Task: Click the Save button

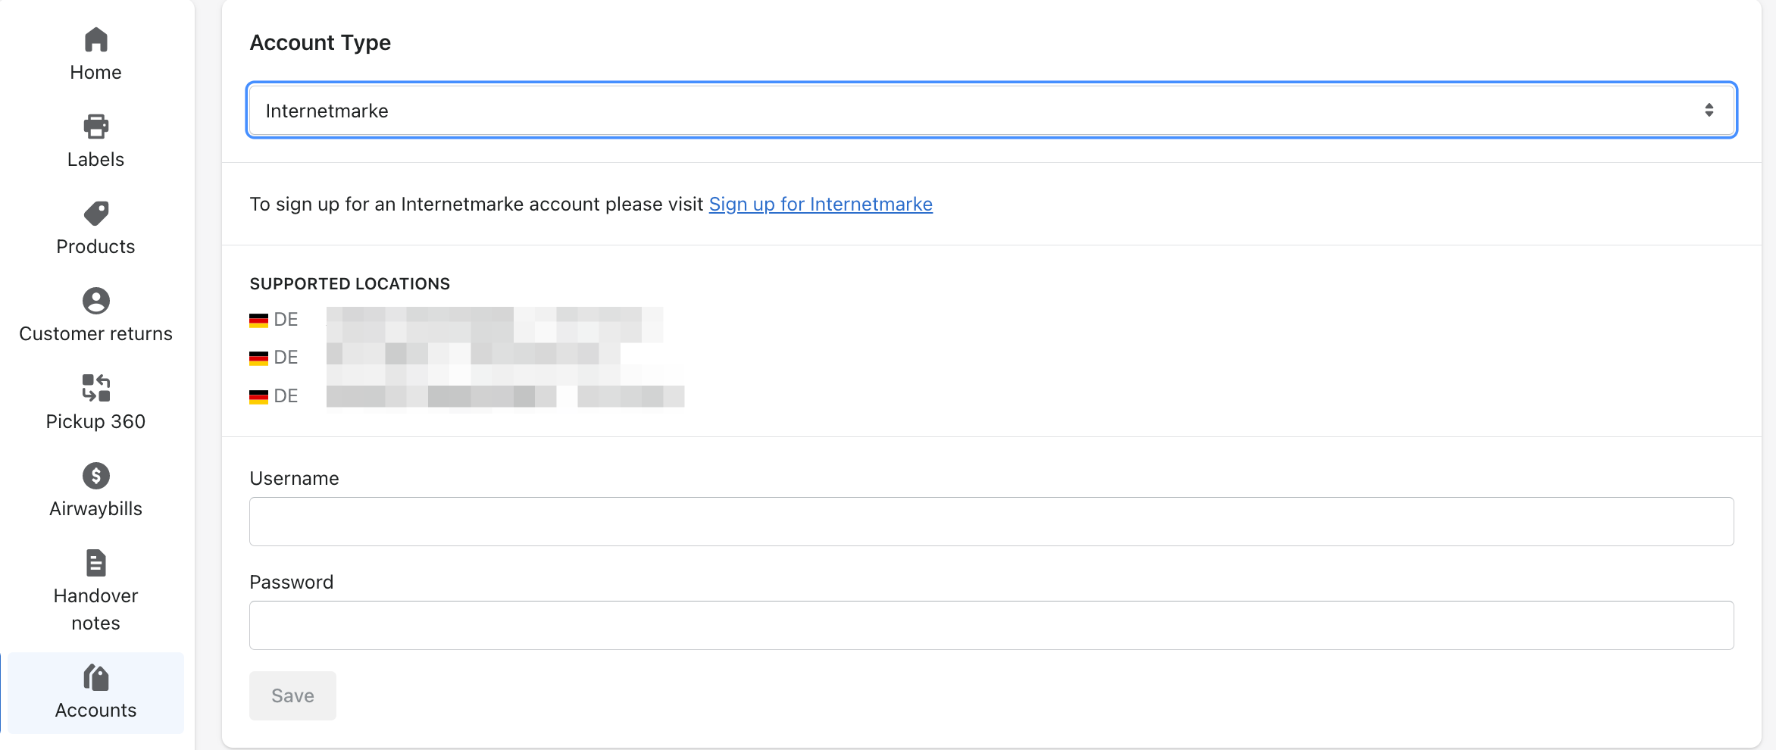Action: (292, 695)
